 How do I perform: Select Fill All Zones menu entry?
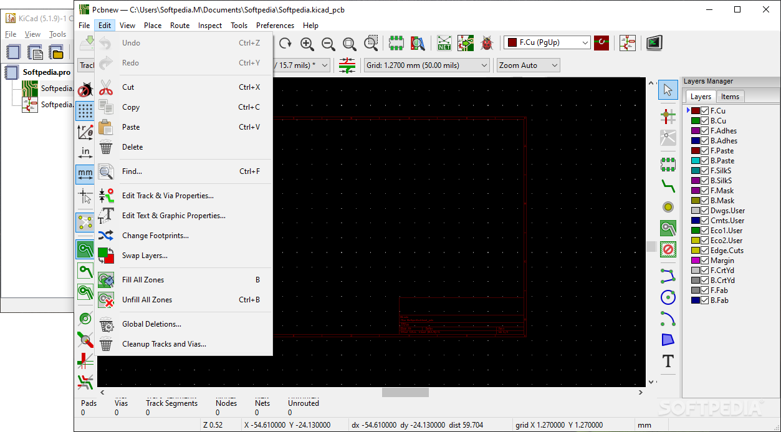(x=184, y=280)
